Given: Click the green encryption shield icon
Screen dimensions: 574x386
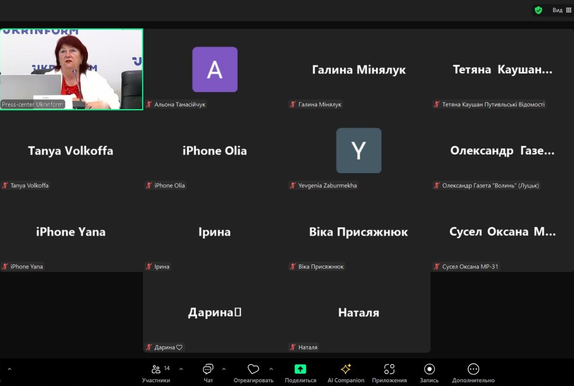Looking at the screenshot, I should point(539,10).
